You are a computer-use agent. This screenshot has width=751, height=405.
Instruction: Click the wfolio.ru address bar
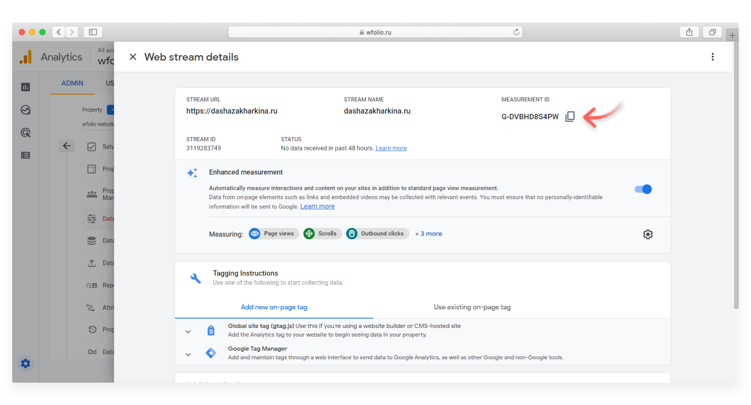click(x=375, y=32)
